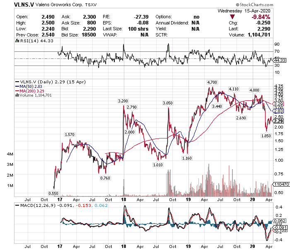Click the Ask price 2.300
The width and height of the screenshot is (290, 250).
pos(89,17)
